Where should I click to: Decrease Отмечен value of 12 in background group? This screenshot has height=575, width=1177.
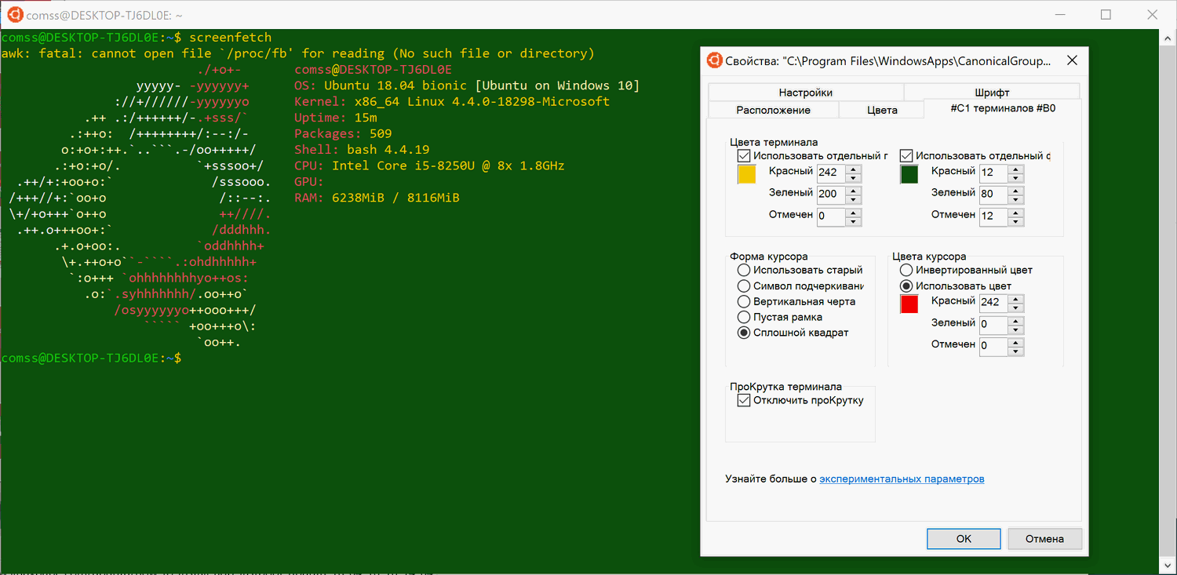pyautogui.click(x=1016, y=221)
